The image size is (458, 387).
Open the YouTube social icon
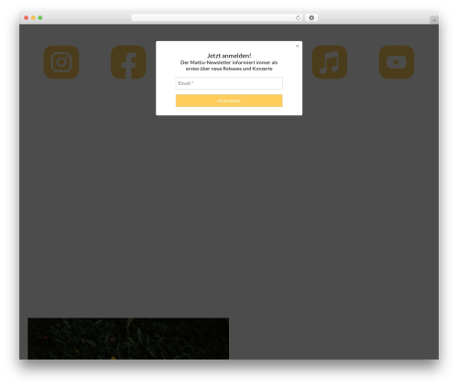click(x=397, y=62)
